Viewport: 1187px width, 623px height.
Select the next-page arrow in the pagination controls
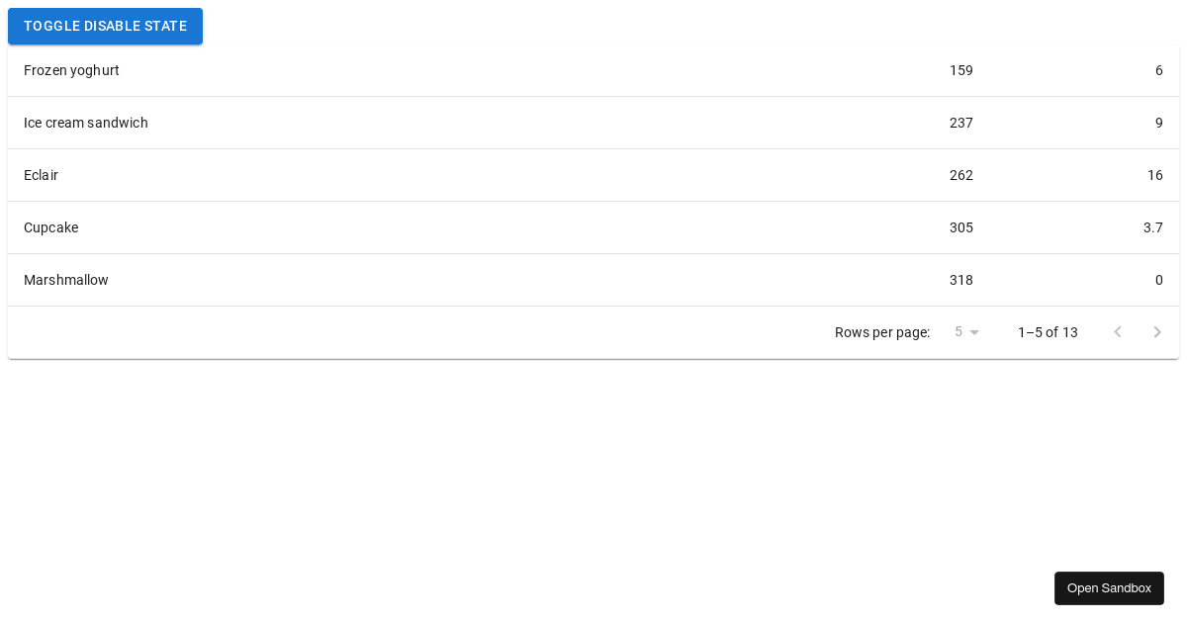click(x=1157, y=332)
